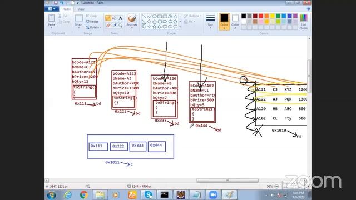The width and height of the screenshot is (356, 200).
Task: Choose the Rectangle shape
Action: coord(160,17)
